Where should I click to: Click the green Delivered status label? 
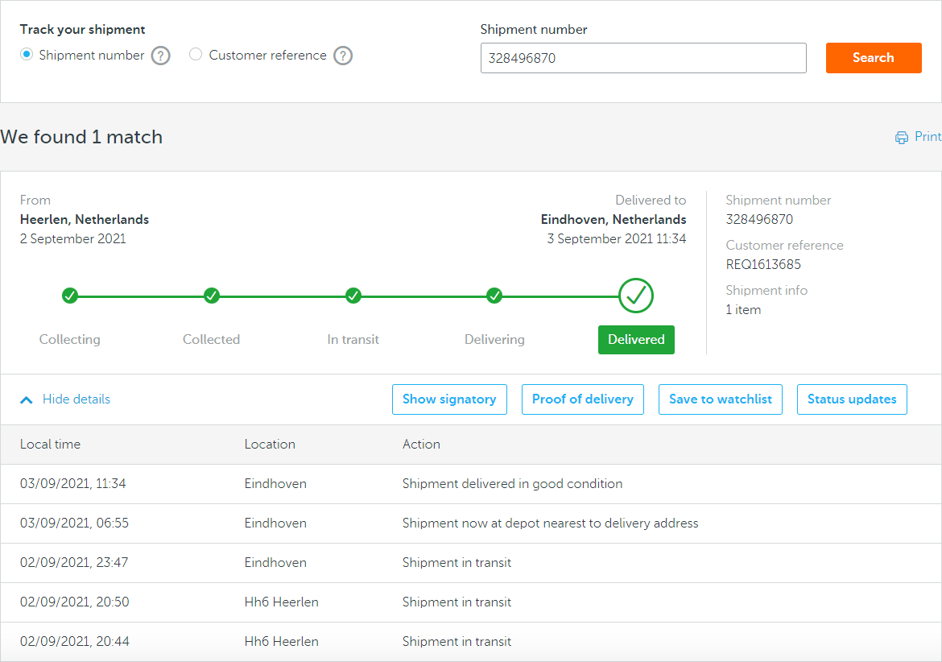pyautogui.click(x=636, y=340)
